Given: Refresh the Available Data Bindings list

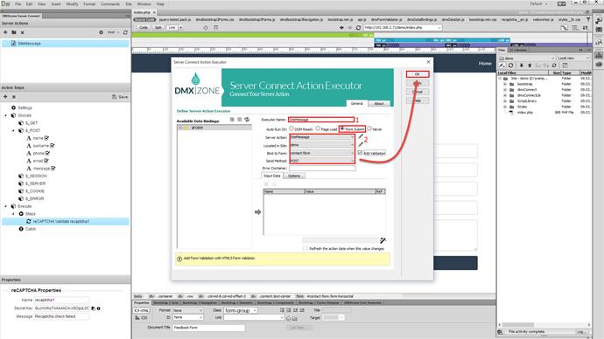Looking at the screenshot, I should [x=247, y=120].
